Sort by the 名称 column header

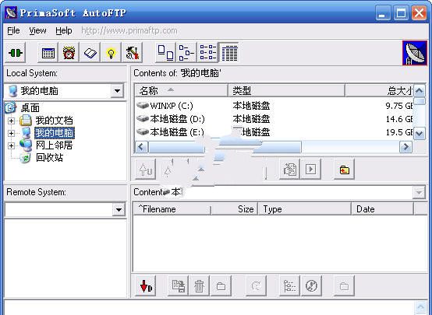182,90
